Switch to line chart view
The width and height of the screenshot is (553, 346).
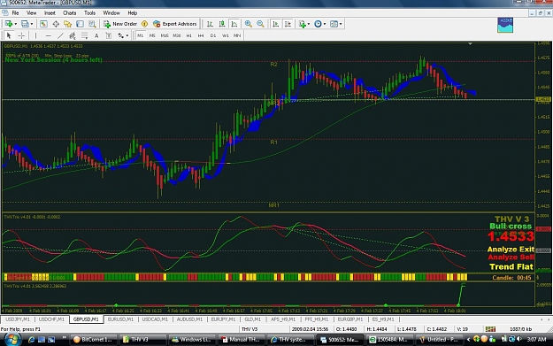click(234, 24)
